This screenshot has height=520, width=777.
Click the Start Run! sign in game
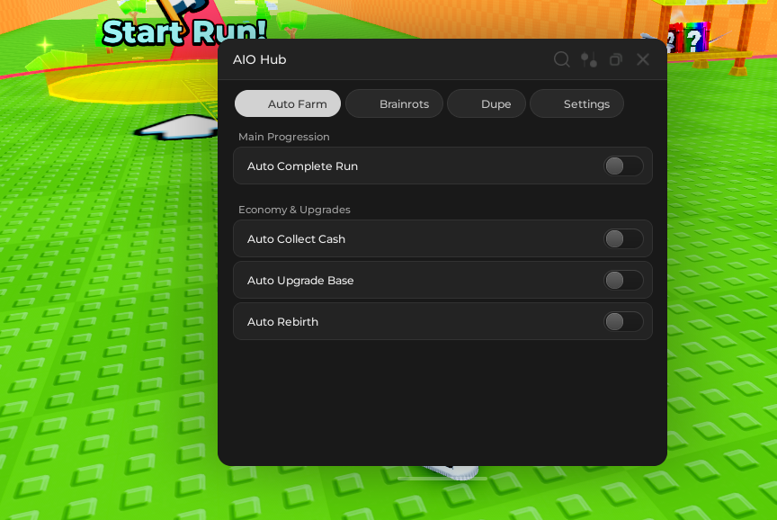(x=184, y=31)
